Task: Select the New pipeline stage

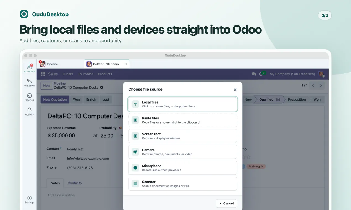Action: 248,99
